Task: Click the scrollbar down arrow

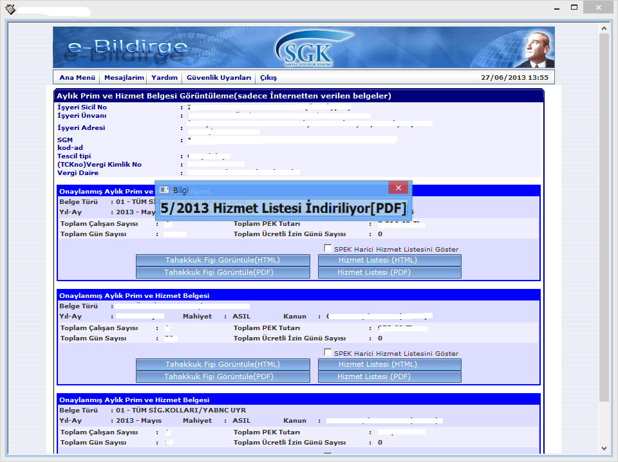Action: (604, 448)
